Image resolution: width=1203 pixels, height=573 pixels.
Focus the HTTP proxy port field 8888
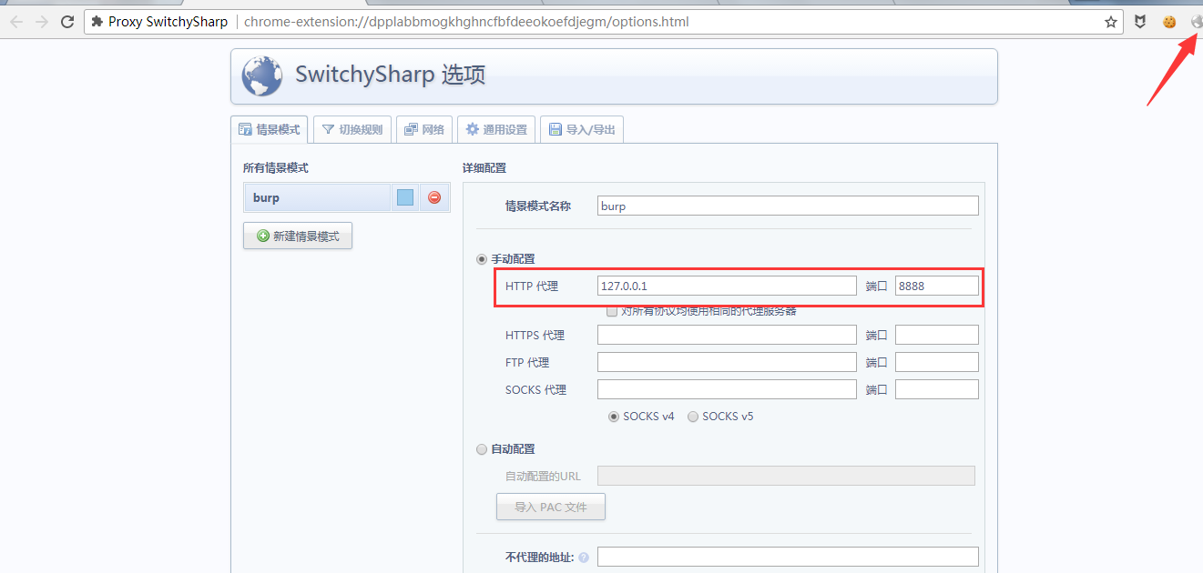(937, 286)
